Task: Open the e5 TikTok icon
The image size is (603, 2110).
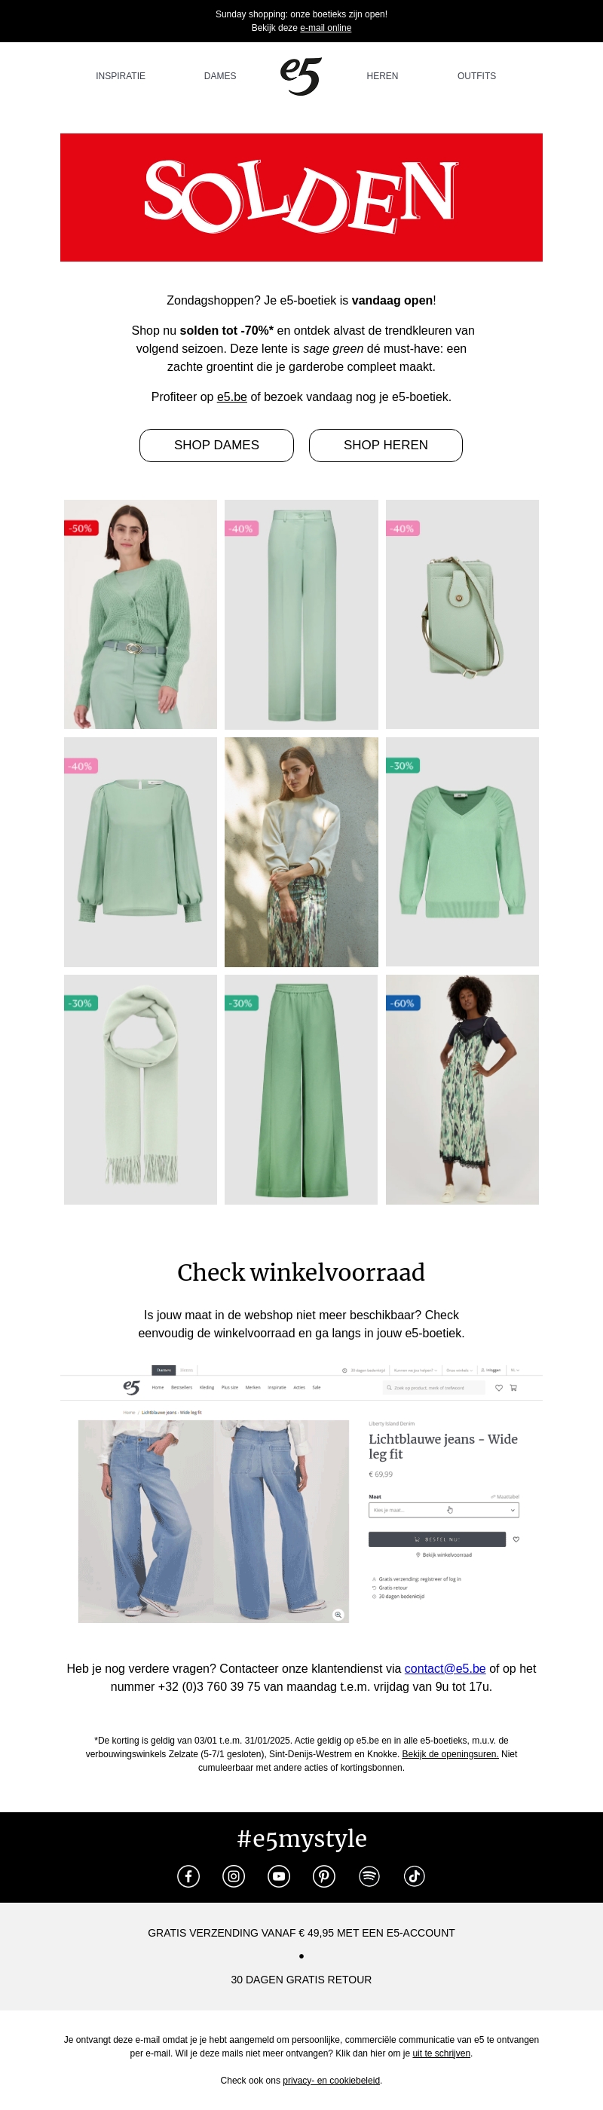Action: (x=415, y=1876)
